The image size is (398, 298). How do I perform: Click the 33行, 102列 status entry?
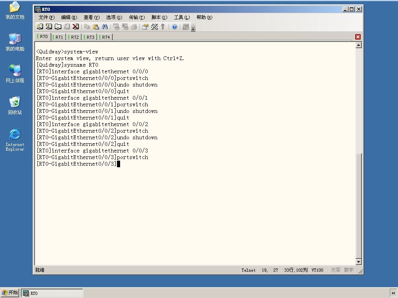point(296,270)
